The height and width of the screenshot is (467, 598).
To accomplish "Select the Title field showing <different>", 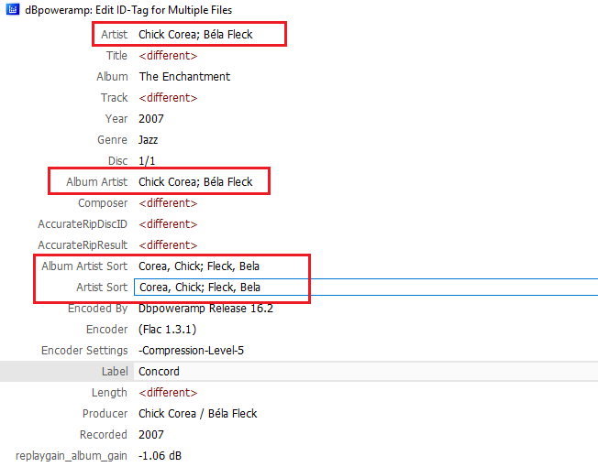I will 168,56.
